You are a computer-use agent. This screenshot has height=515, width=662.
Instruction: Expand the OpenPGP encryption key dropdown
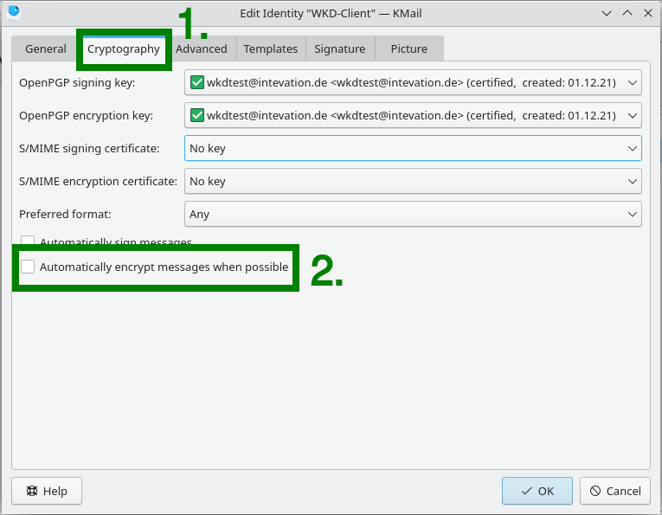(x=413, y=116)
